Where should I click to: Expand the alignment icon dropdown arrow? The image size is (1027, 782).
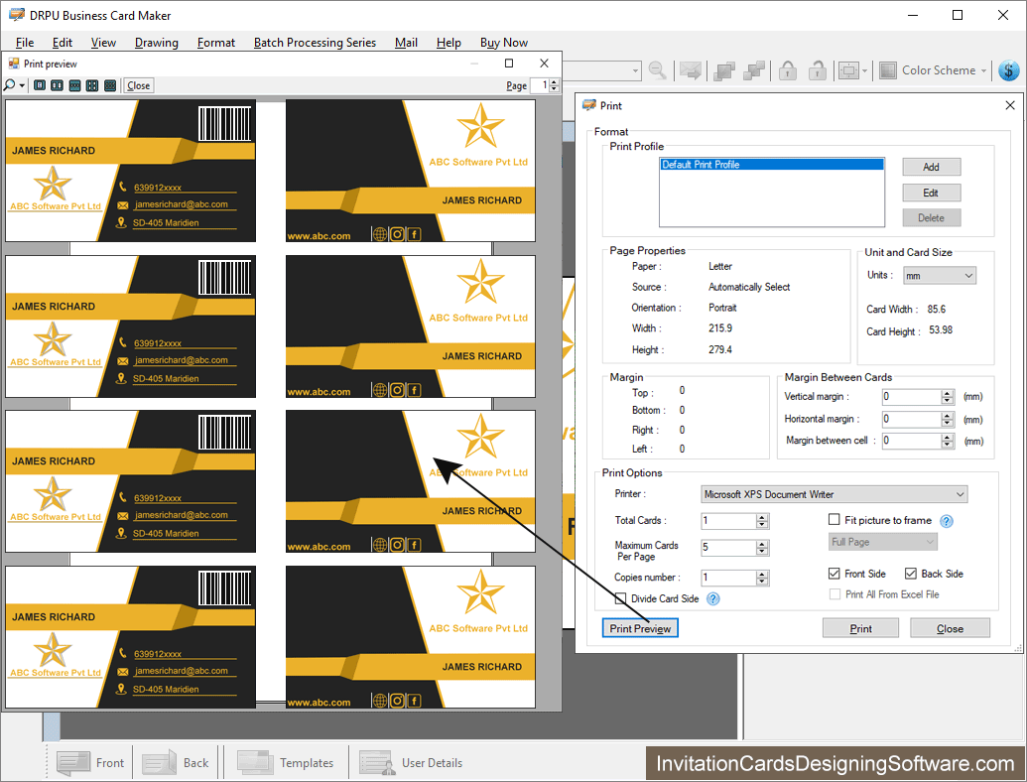click(x=864, y=70)
